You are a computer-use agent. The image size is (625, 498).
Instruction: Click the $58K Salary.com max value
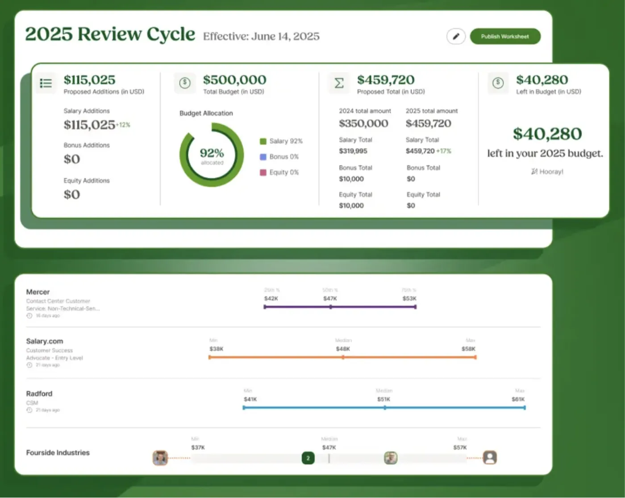(x=468, y=349)
